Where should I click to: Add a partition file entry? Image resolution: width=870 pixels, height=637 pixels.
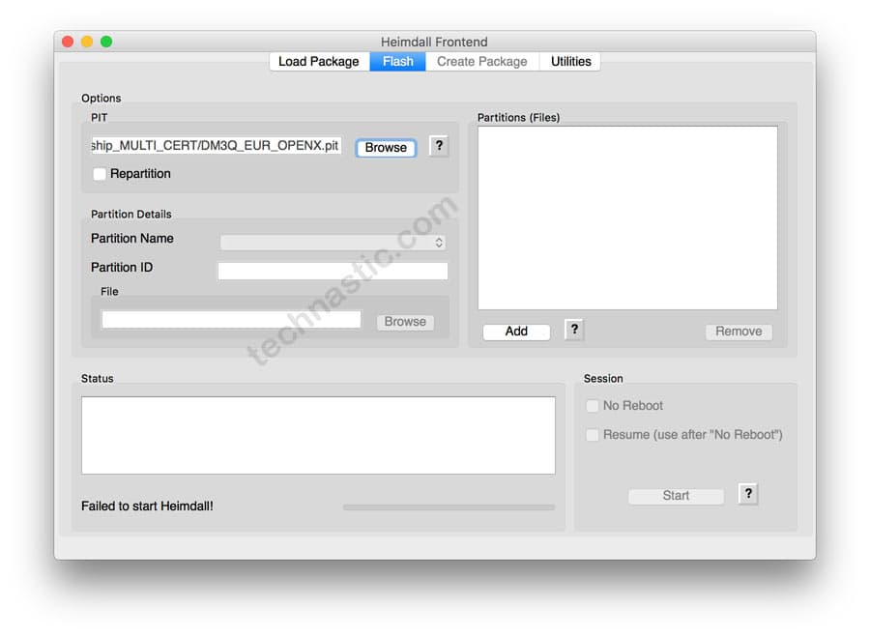click(x=516, y=332)
